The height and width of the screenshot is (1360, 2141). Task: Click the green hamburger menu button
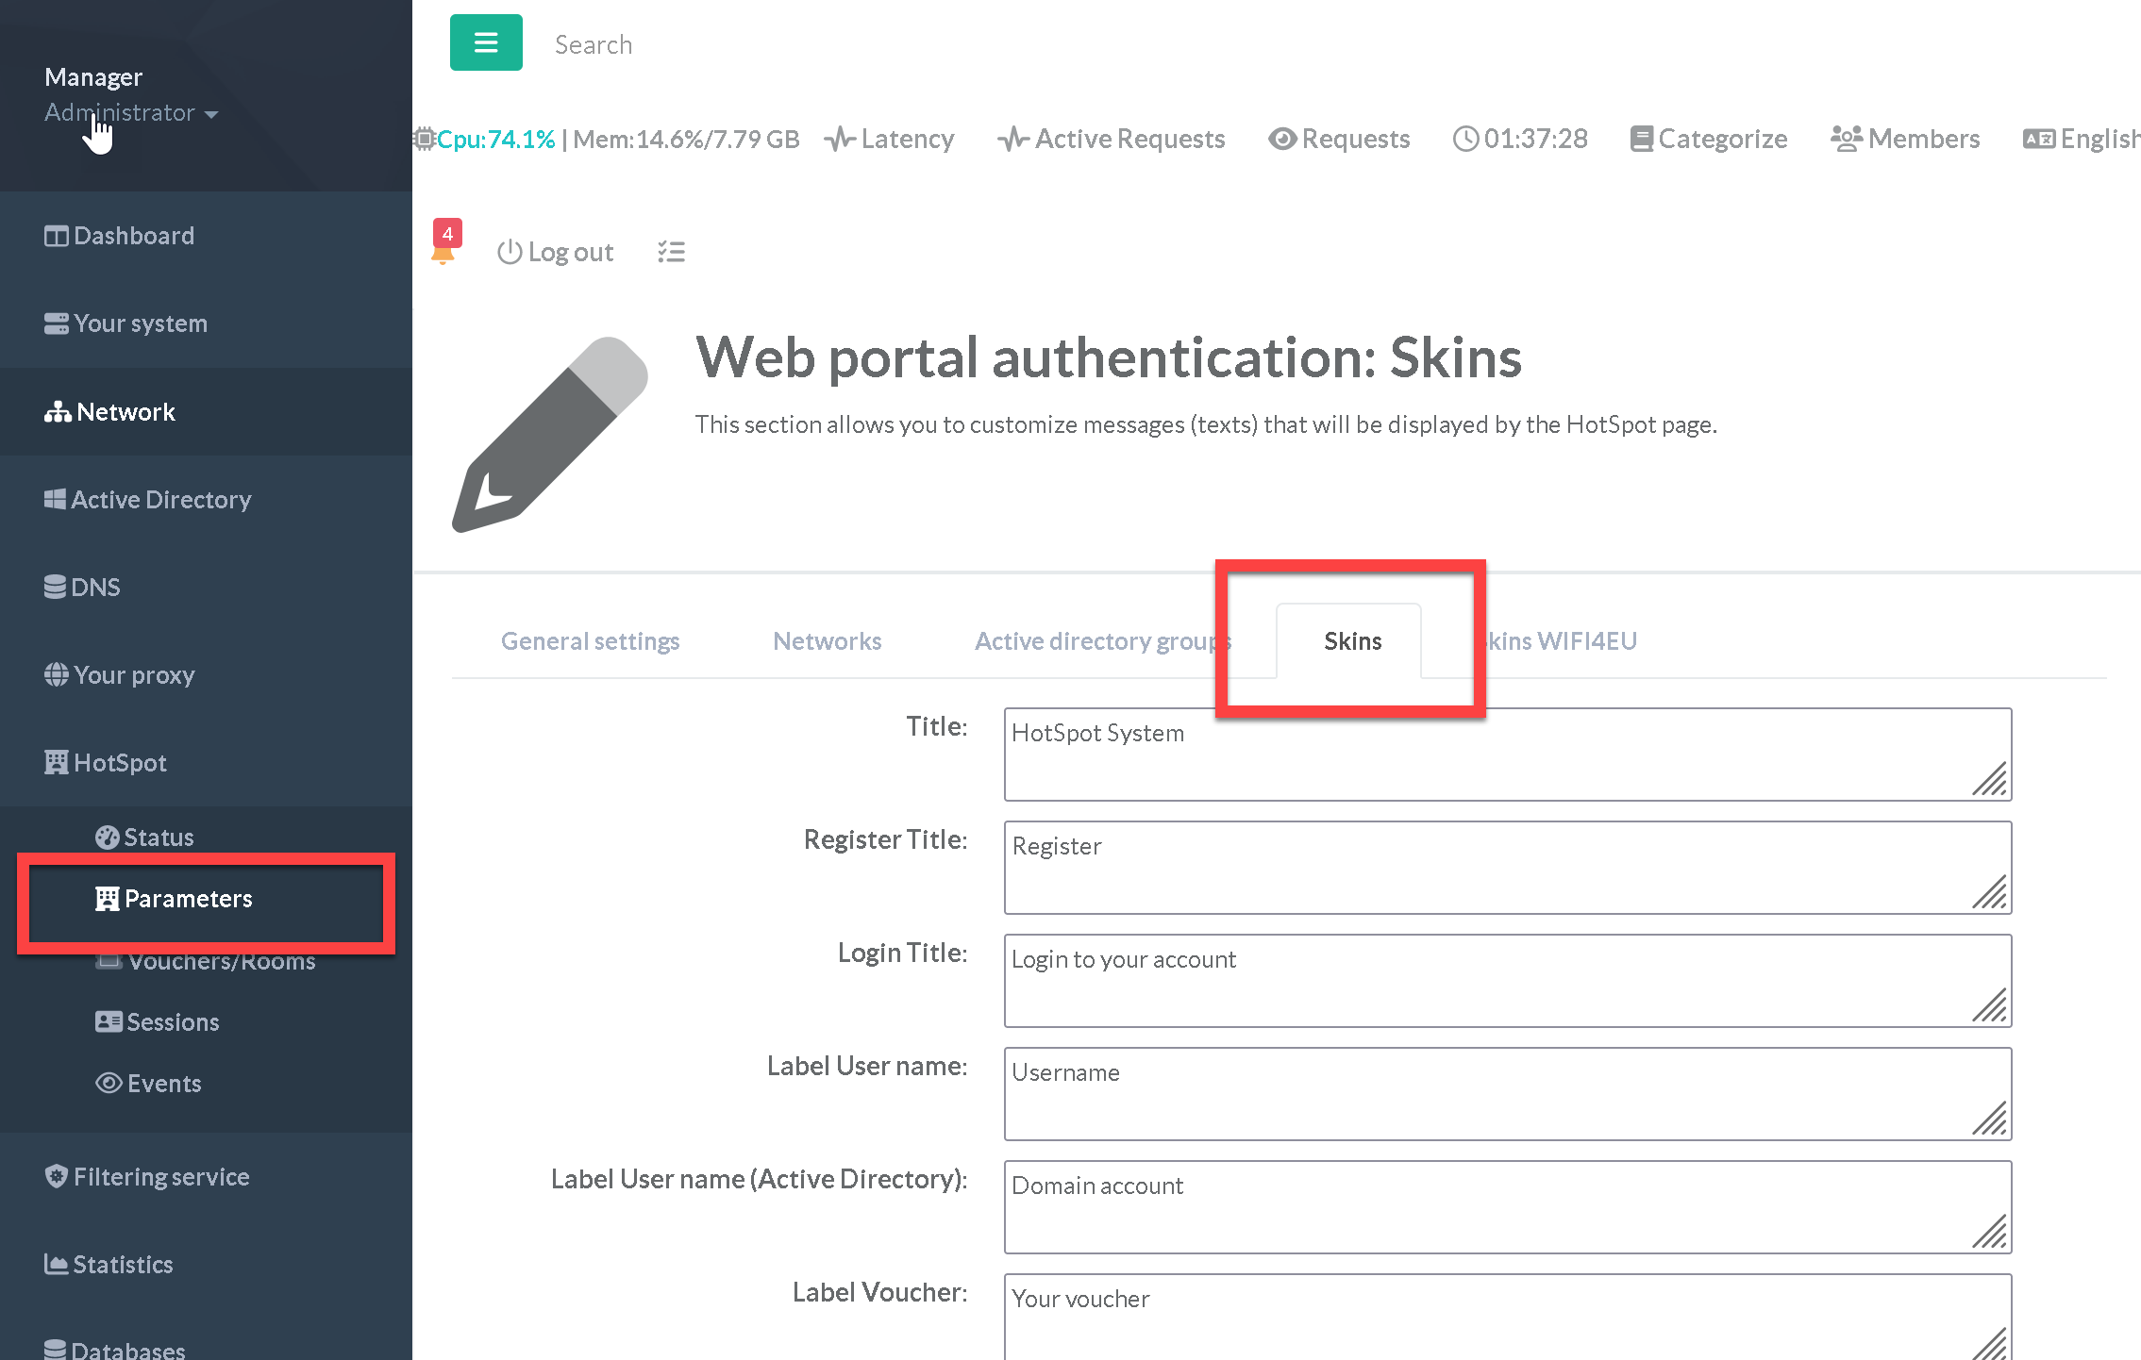485,42
